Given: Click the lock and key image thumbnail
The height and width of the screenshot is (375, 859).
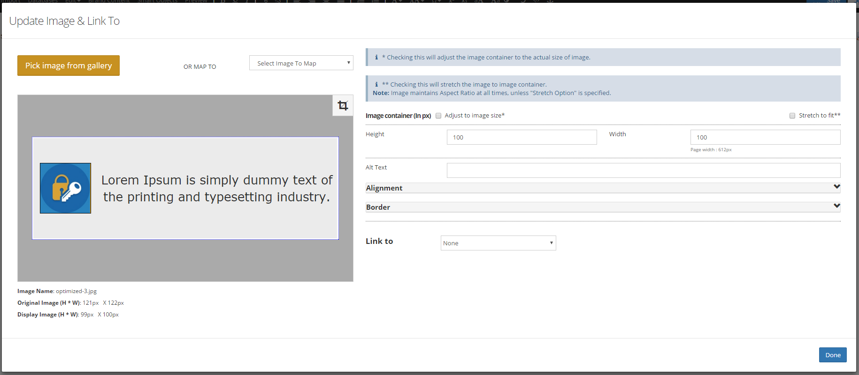Looking at the screenshot, I should click(x=65, y=188).
